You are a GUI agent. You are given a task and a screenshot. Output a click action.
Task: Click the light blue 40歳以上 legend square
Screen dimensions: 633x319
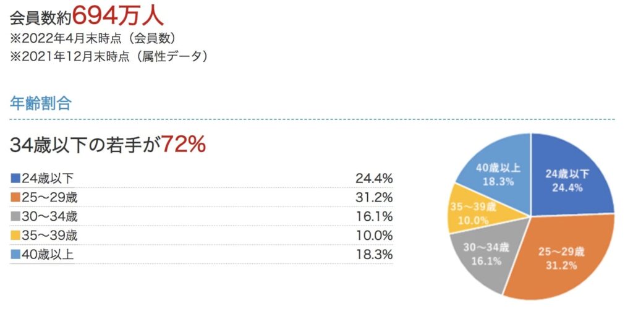pyautogui.click(x=15, y=255)
